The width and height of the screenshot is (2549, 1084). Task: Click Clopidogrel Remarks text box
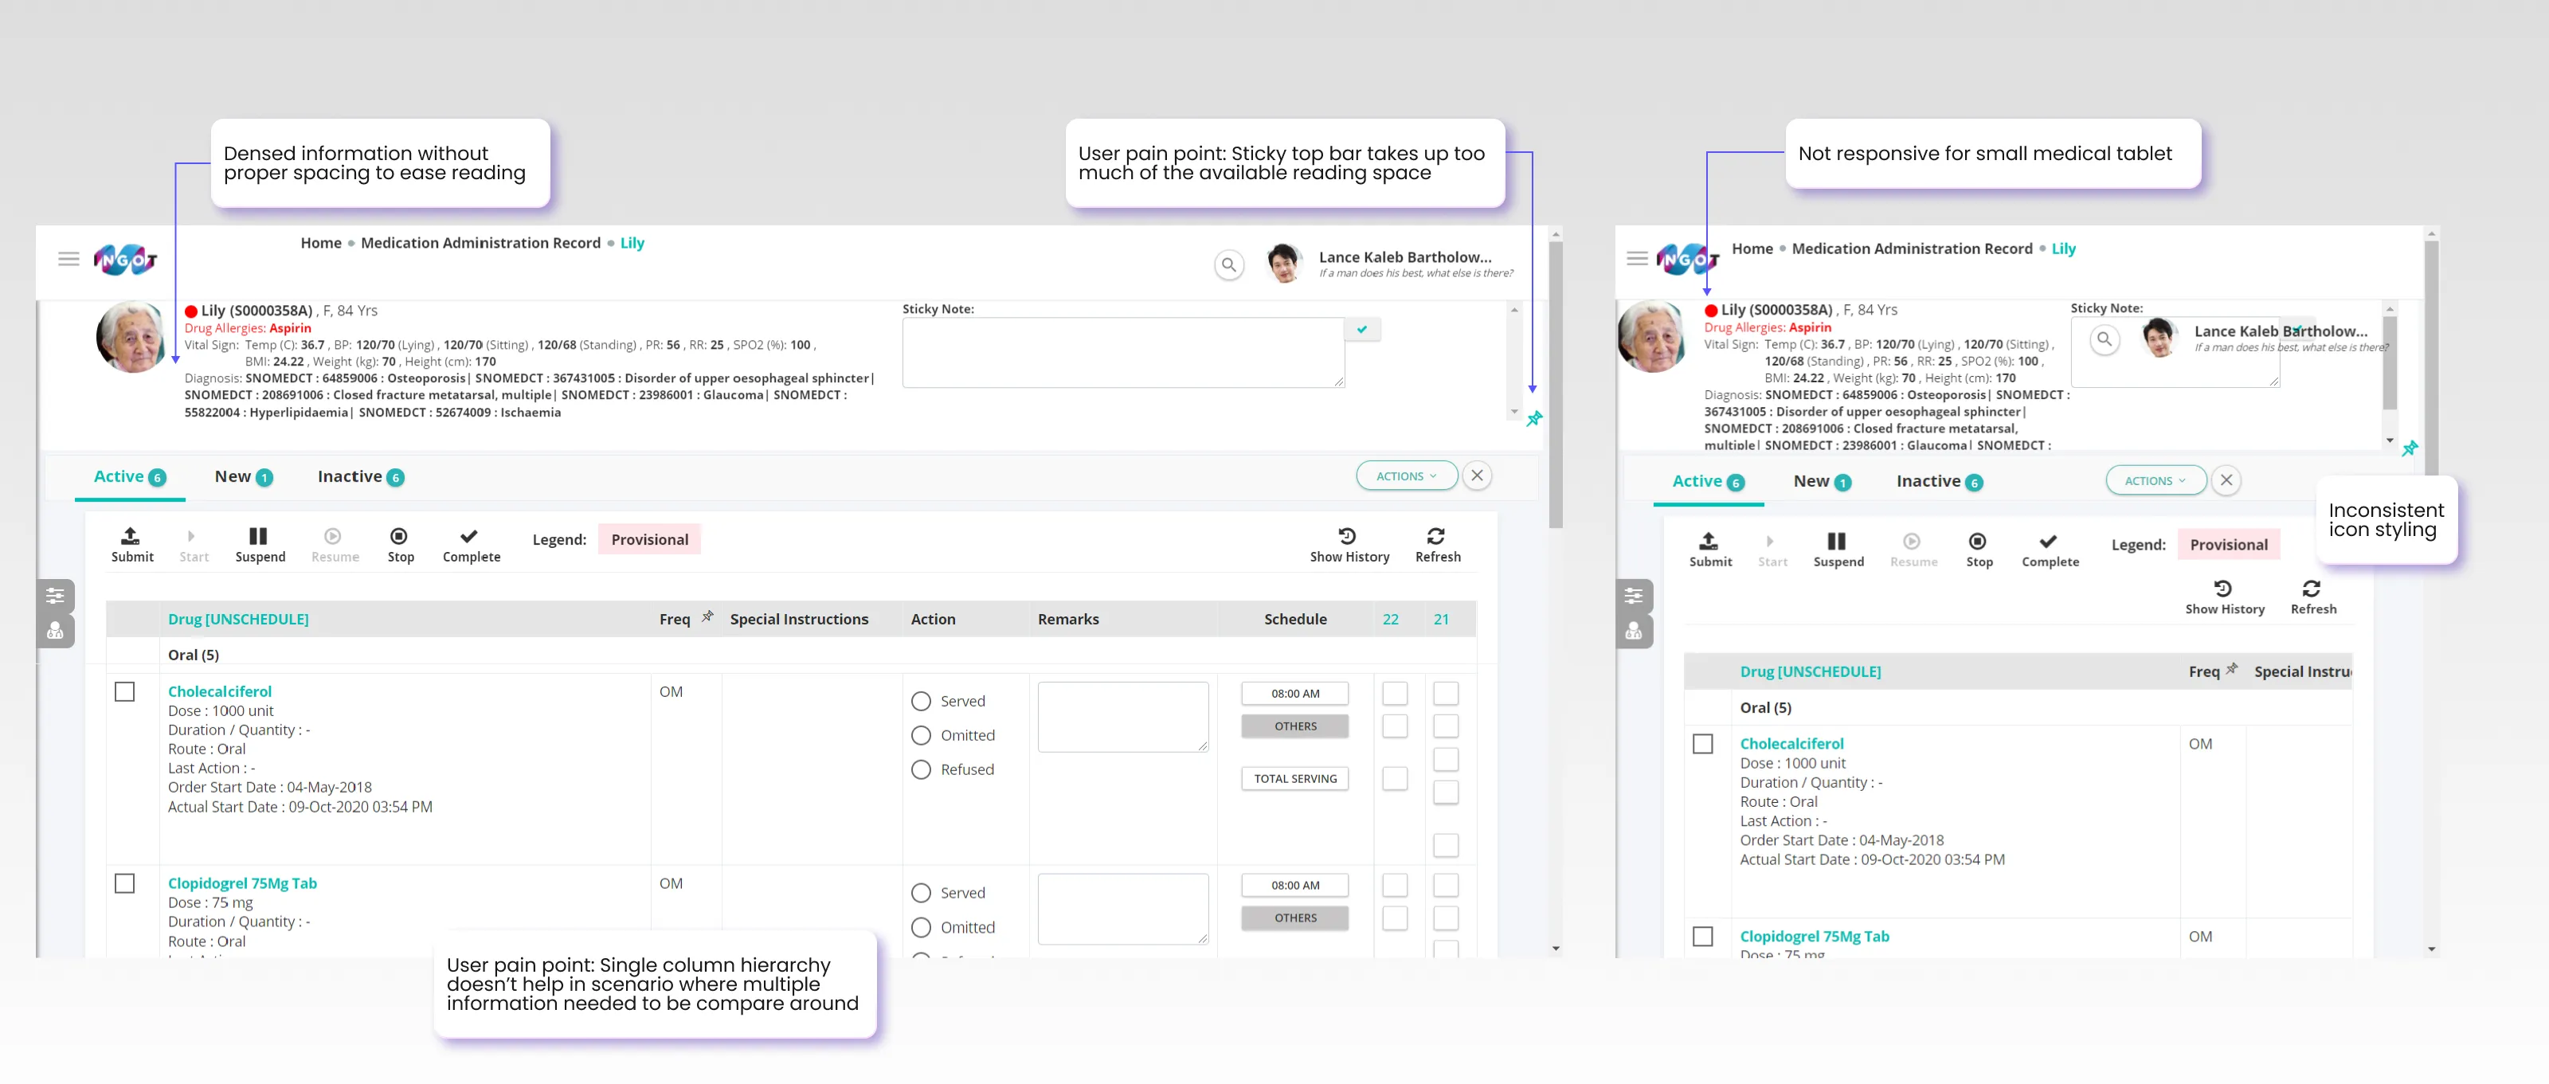tap(1122, 909)
